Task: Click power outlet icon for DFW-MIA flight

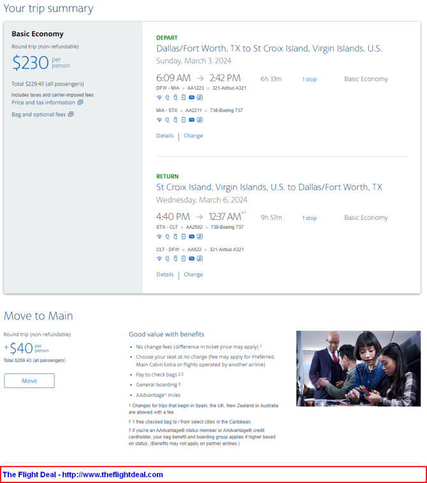Action: (x=167, y=97)
